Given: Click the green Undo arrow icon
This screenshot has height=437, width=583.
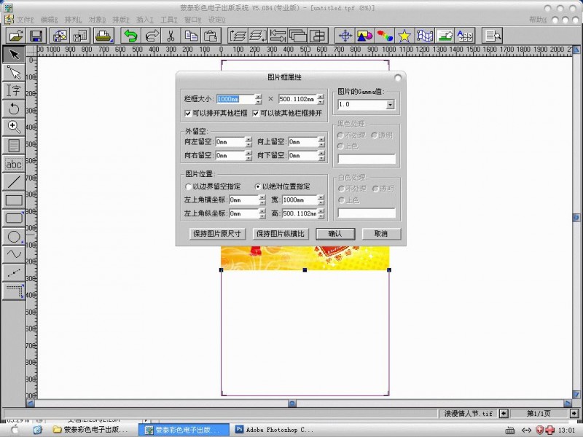Looking at the screenshot, I should pyautogui.click(x=130, y=35).
